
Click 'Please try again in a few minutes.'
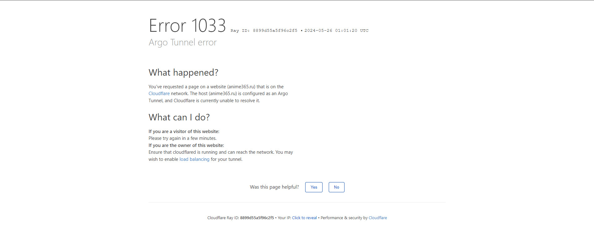click(x=183, y=138)
